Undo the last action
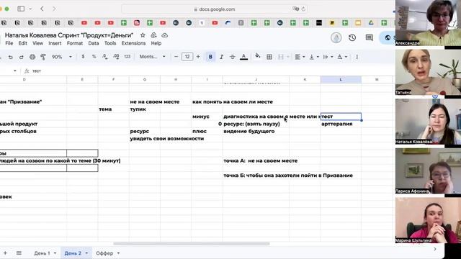Viewport: 461px width, 259px height. [x=11, y=57]
